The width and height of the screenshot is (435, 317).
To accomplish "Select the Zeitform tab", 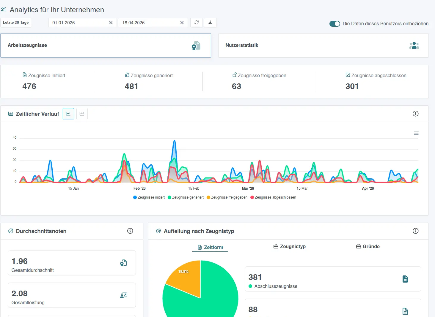I will pos(210,247).
